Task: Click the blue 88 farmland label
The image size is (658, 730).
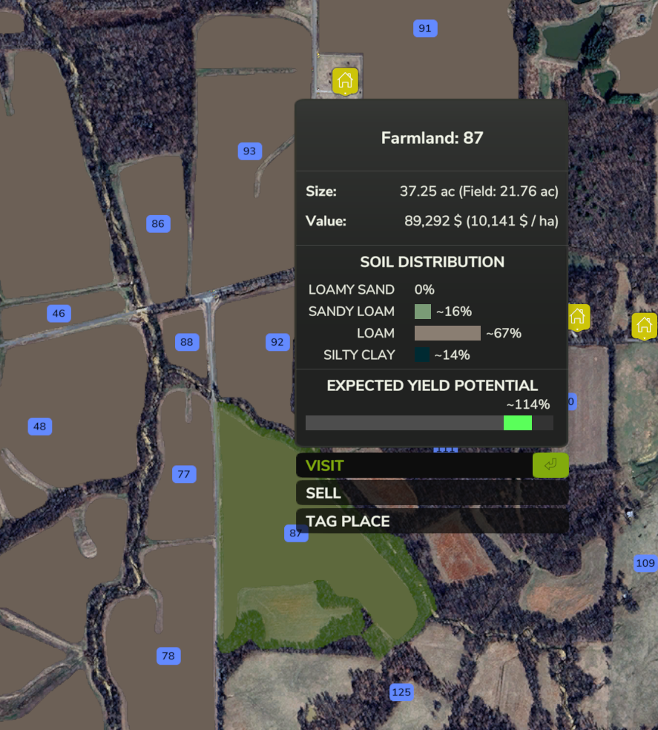Action: click(187, 342)
